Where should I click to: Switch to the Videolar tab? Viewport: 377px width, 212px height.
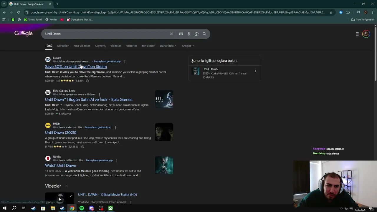point(115,46)
